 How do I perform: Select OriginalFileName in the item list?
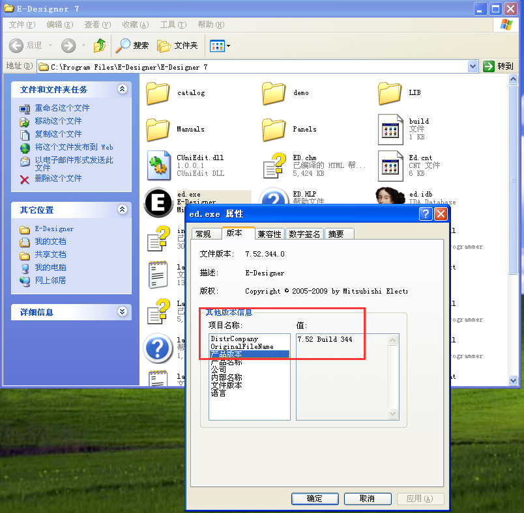242,346
